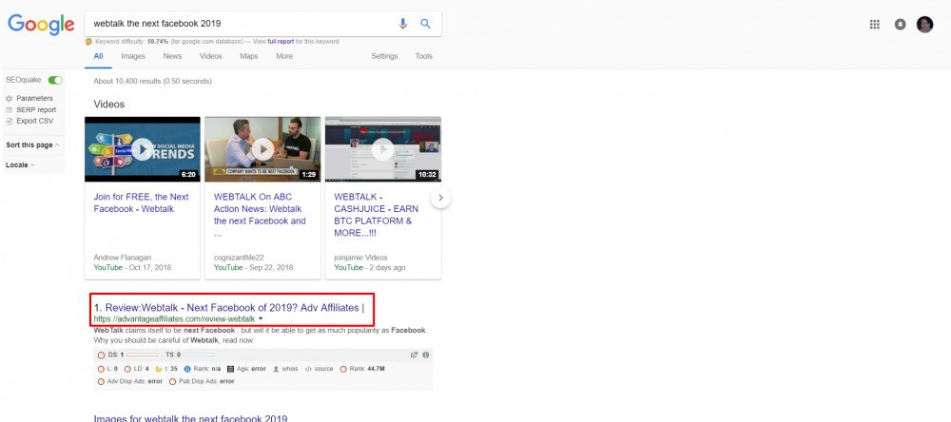
Task: Click the keyword difficulty badge icon
Action: (x=89, y=42)
